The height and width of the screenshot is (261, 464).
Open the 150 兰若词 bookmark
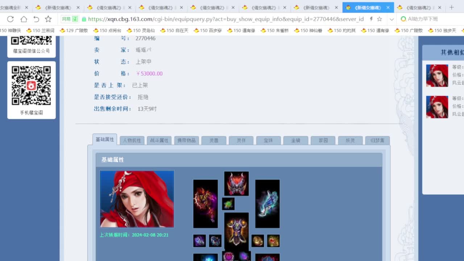point(40,30)
